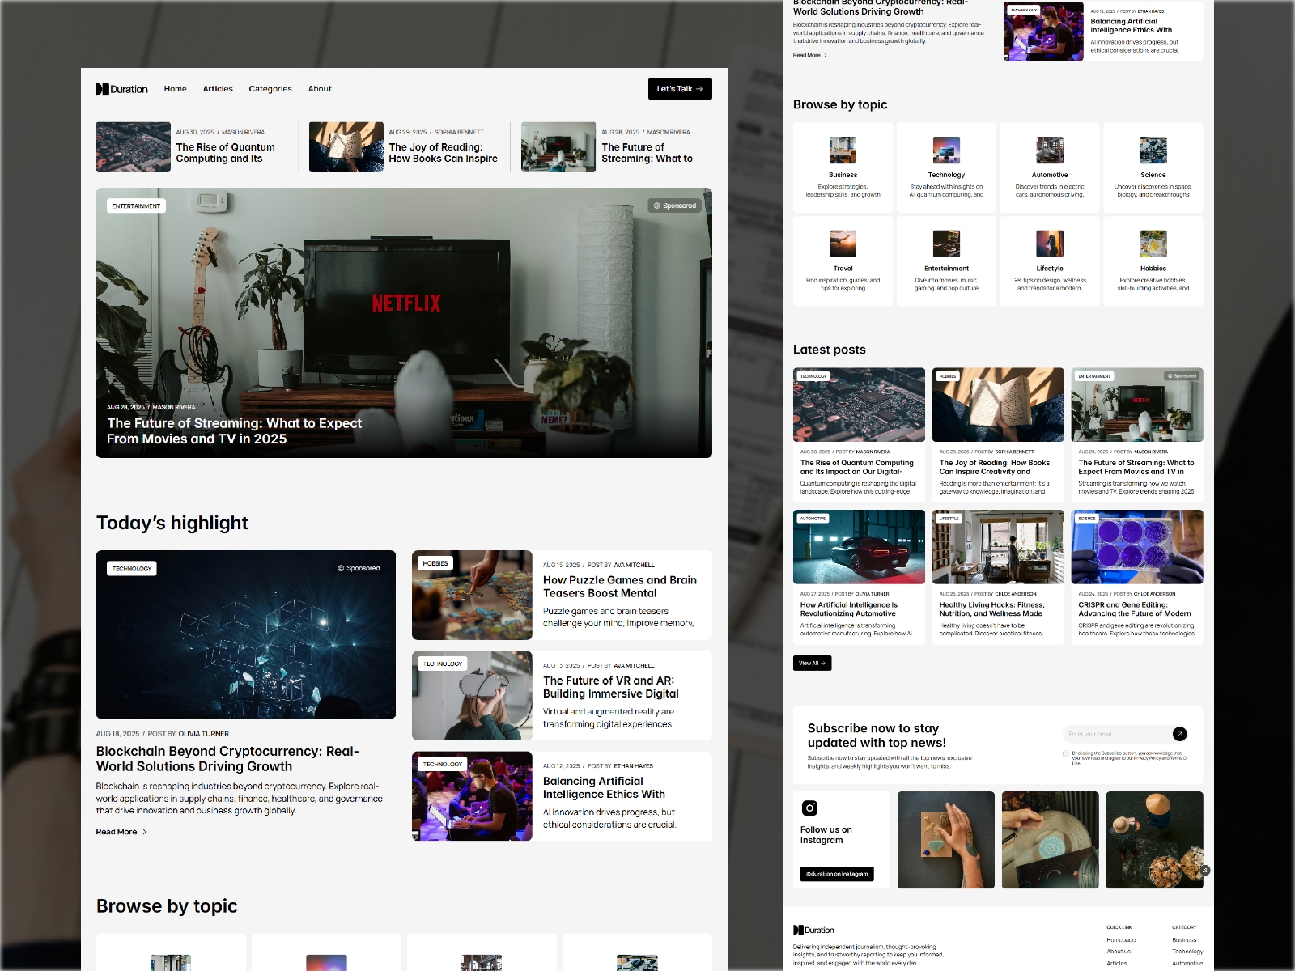This screenshot has height=971, width=1295.
Task: Click the @duration on Instagram button
Action: 839,874
